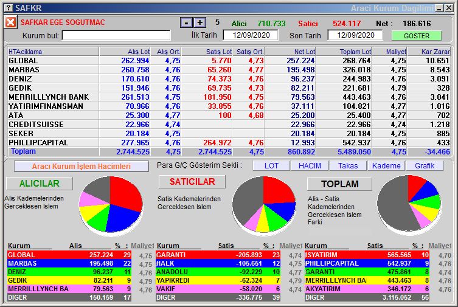Select the GEDIK row in top table
Viewport: 458px width, 307px height.
click(x=229, y=88)
